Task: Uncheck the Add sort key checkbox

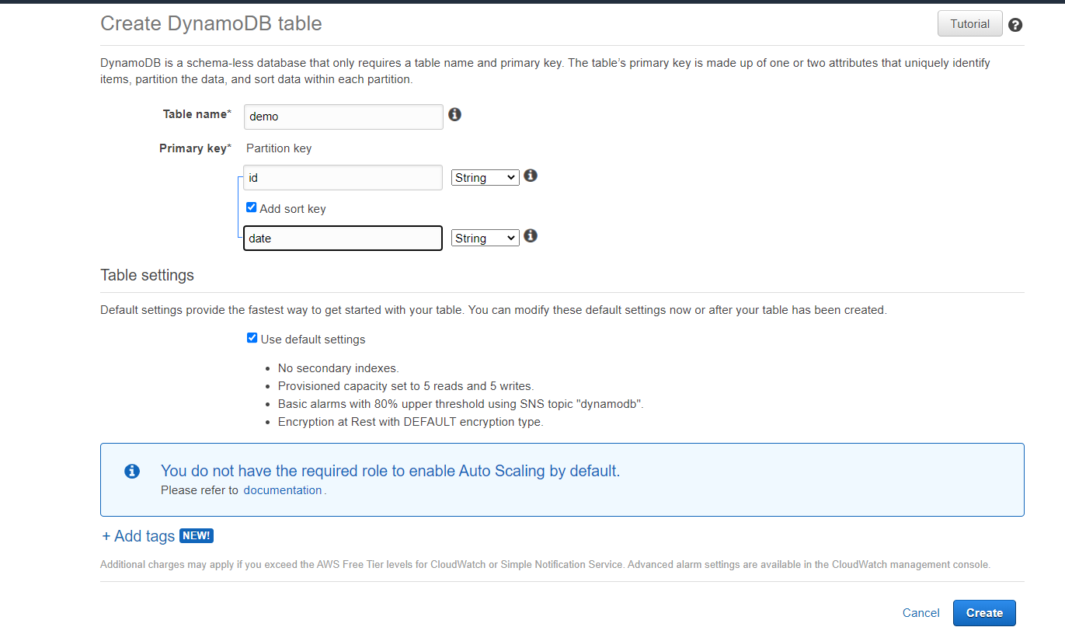Action: tap(252, 207)
